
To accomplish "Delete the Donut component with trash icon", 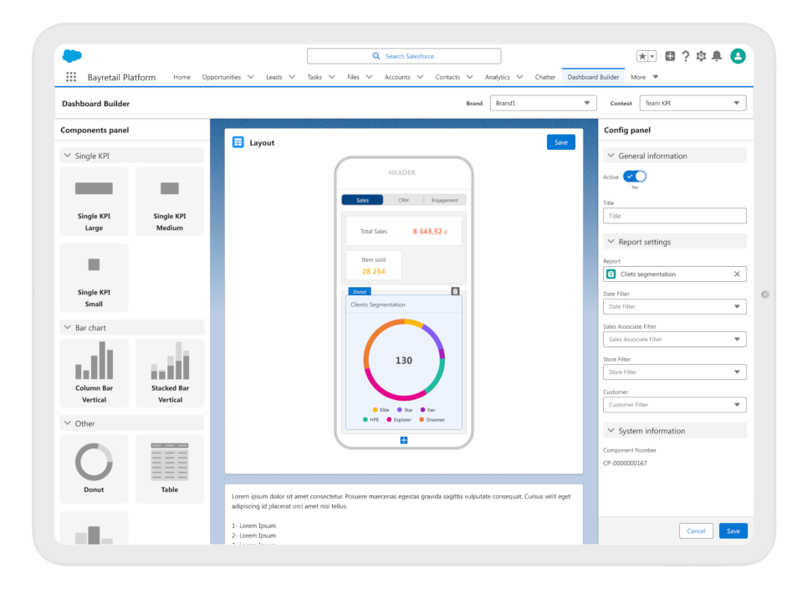I will (455, 291).
